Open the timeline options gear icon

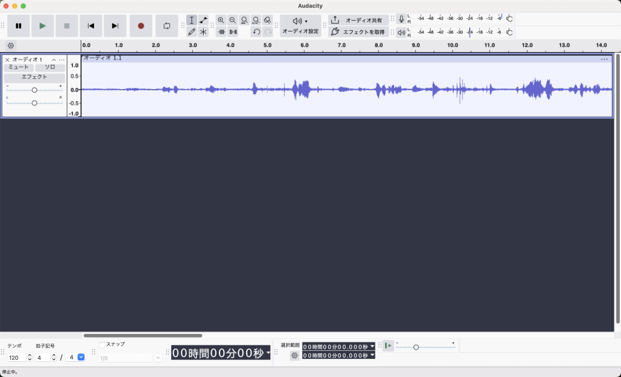pyautogui.click(x=10, y=45)
